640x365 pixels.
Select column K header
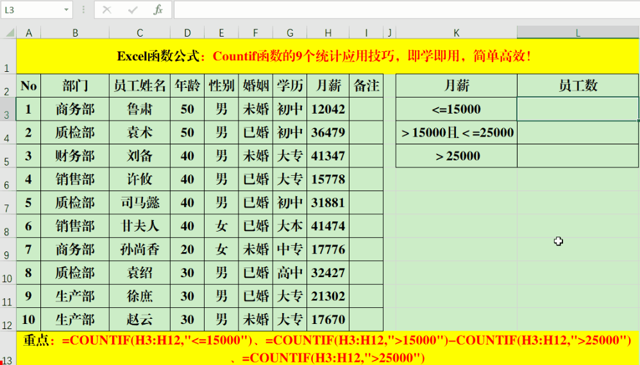point(457,33)
